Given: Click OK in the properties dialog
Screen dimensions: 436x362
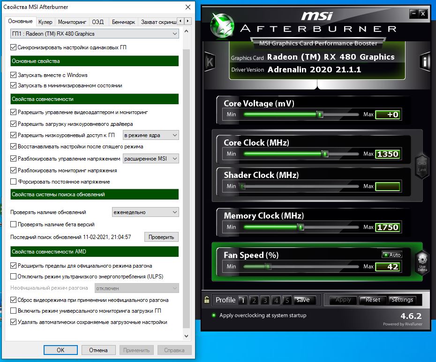Looking at the screenshot, I should coord(60,350).
